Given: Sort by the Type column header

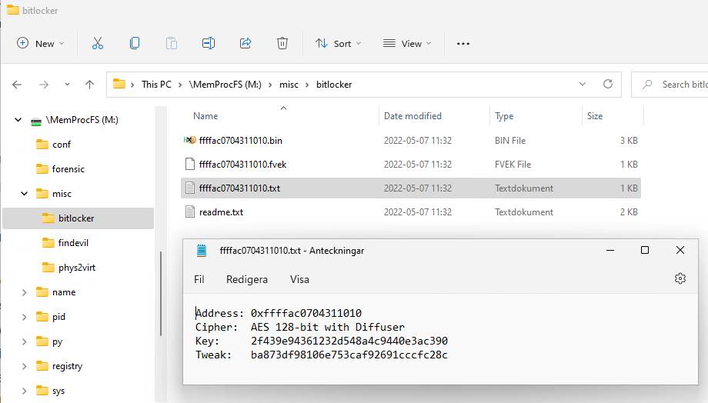Looking at the screenshot, I should (x=504, y=116).
